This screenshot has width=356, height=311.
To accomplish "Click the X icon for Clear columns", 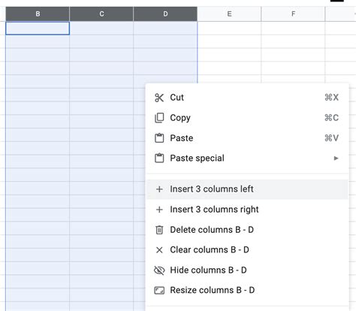I will click(x=159, y=250).
